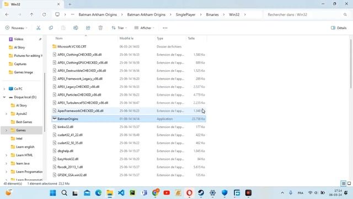Expand the learn Java folder node
The width and height of the screenshot is (353, 199).
[x=6, y=164]
